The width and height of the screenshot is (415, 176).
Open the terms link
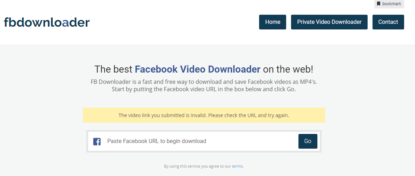pos(237,166)
